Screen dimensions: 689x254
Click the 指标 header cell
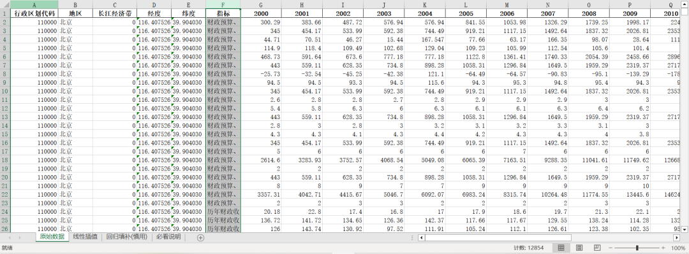coord(223,13)
